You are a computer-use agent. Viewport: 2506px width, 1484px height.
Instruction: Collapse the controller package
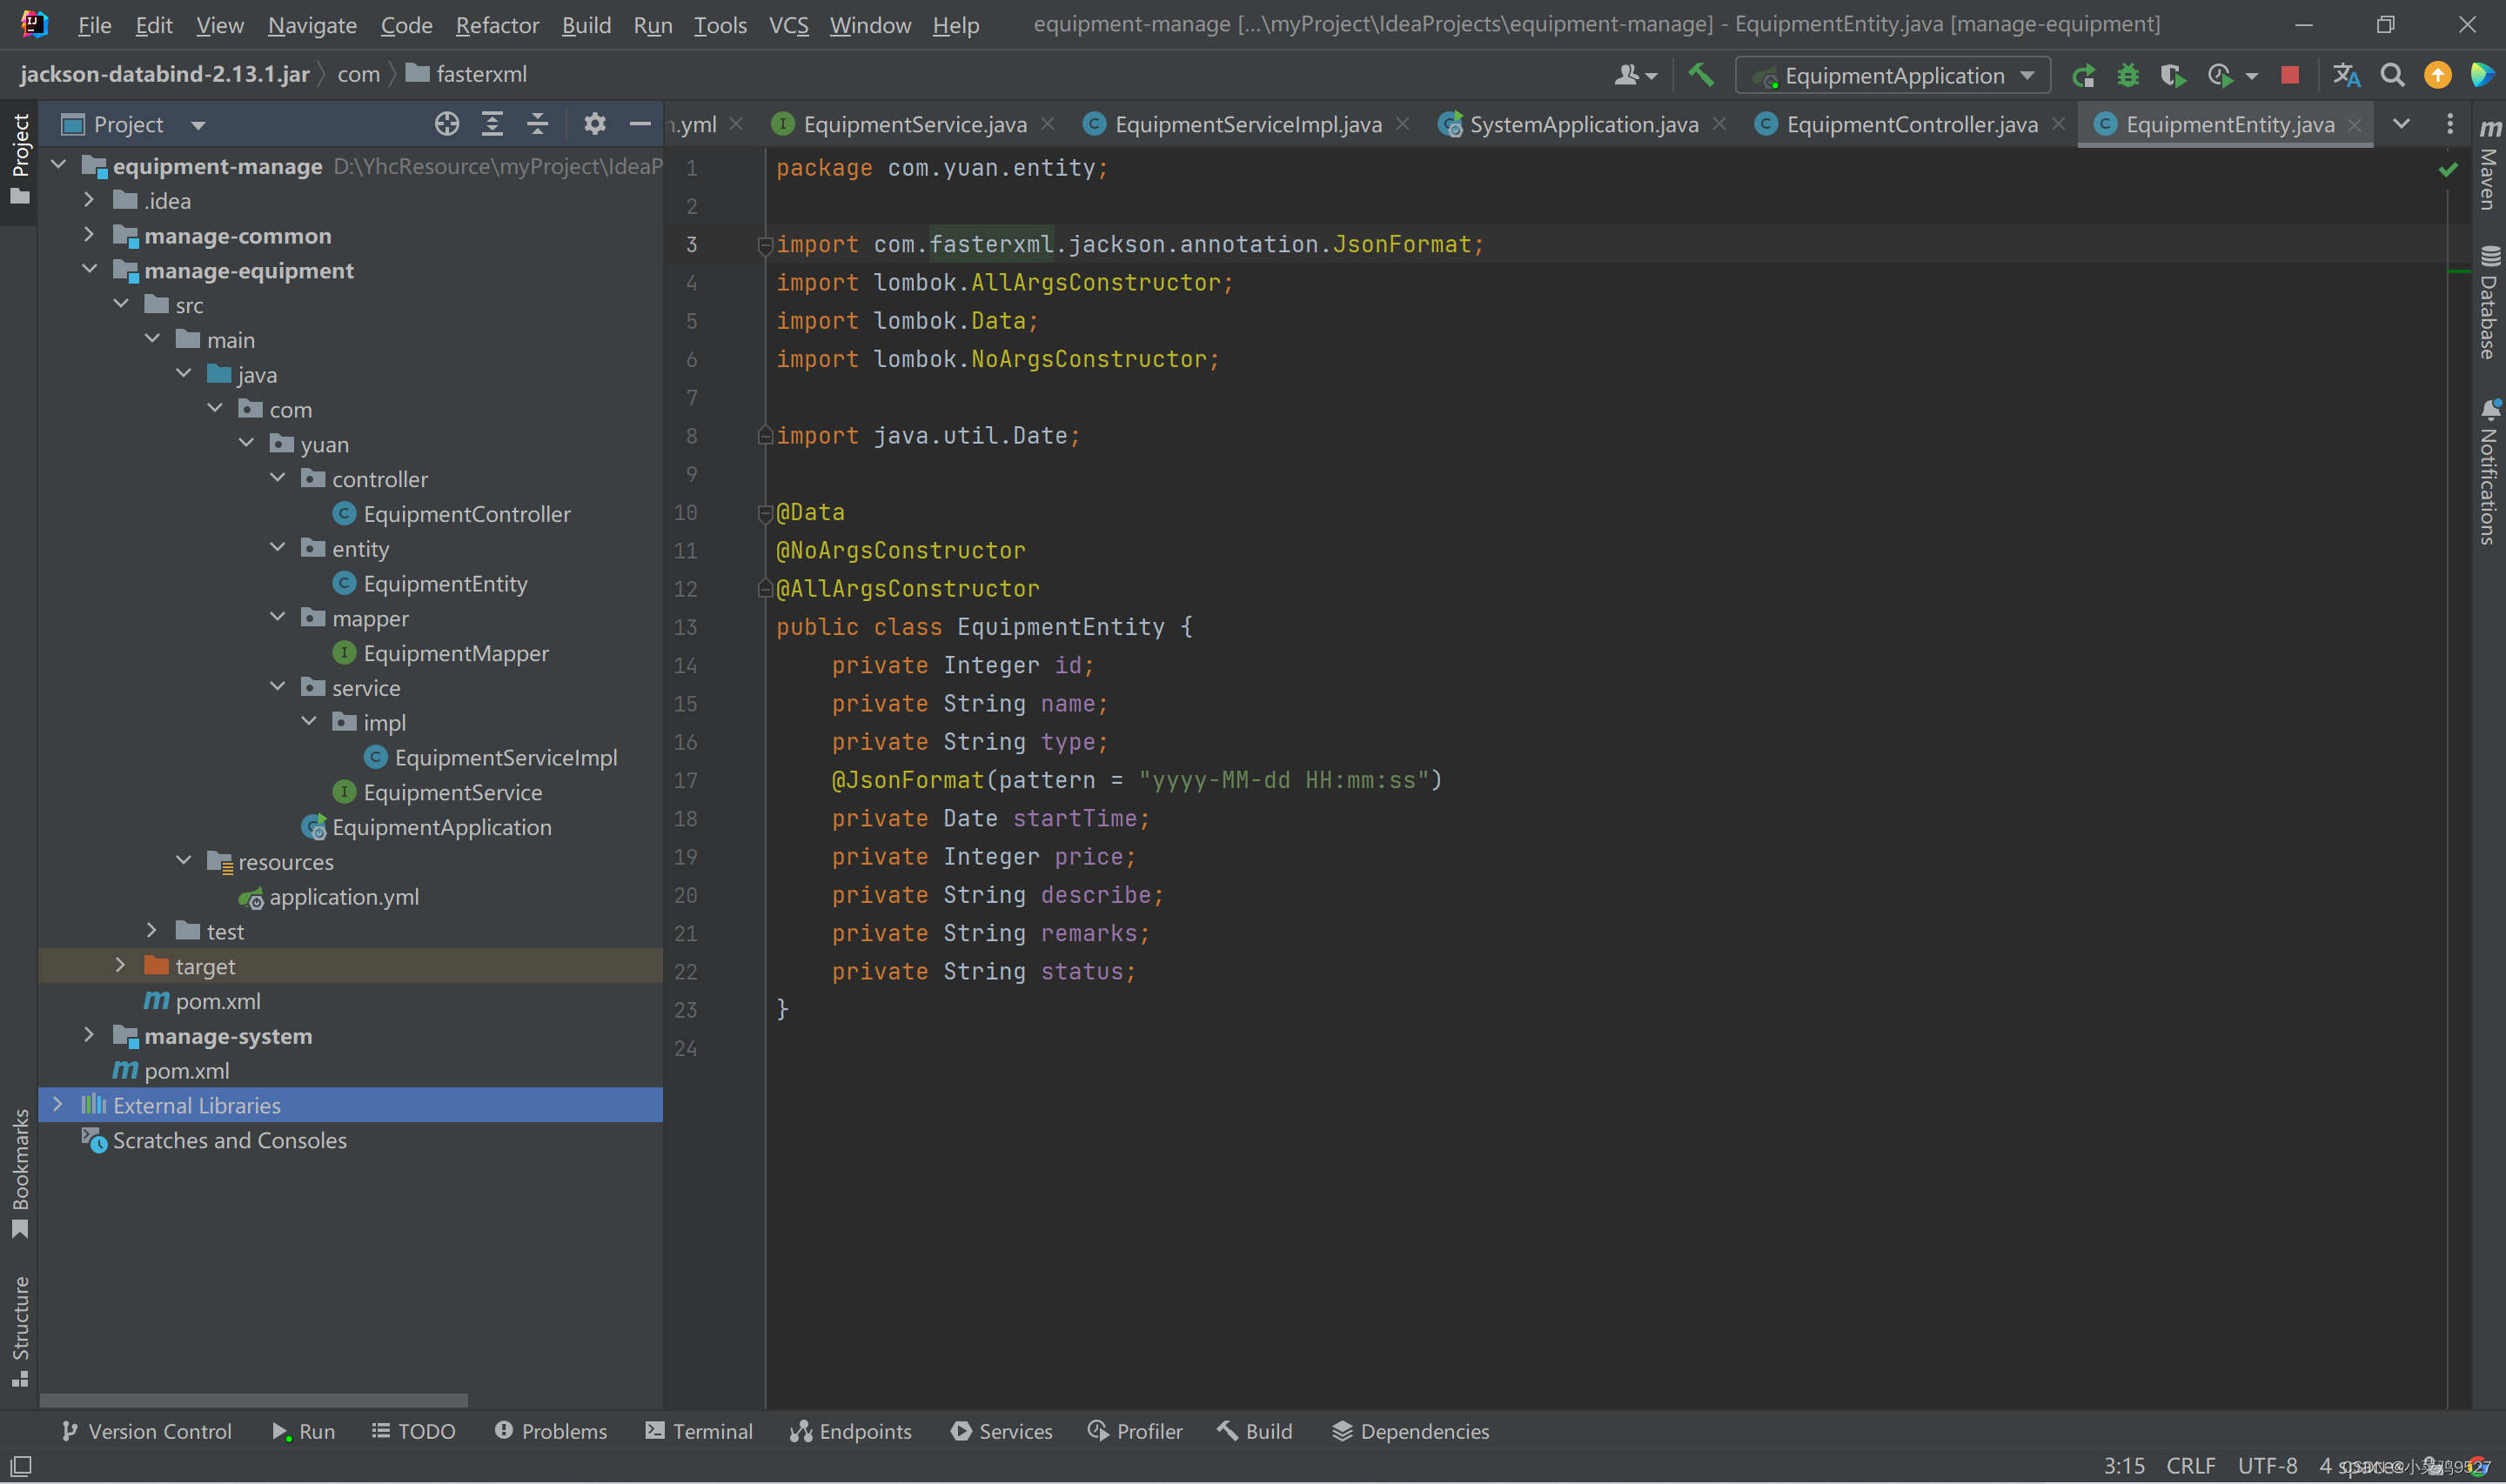click(277, 478)
